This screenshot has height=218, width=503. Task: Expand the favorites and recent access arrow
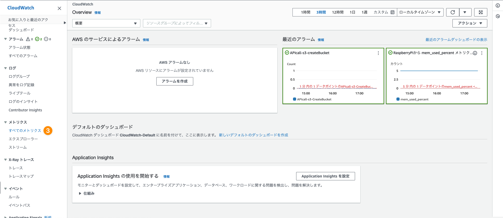tap(65, 23)
